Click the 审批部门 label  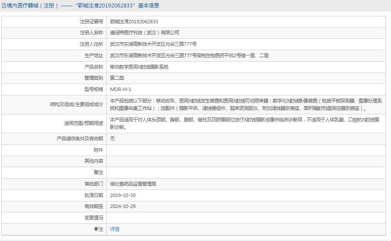coord(94,184)
